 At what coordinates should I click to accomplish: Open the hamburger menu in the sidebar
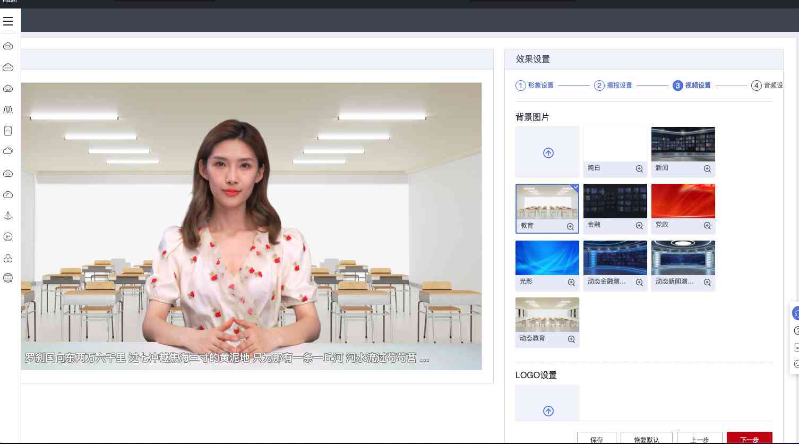[8, 21]
